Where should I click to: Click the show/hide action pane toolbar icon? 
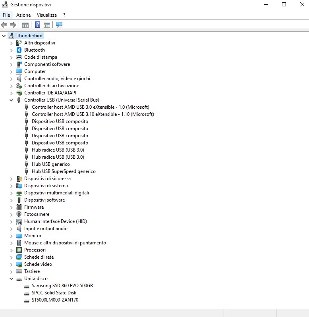click(x=47, y=25)
